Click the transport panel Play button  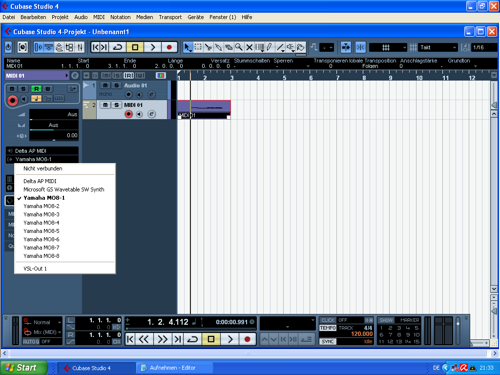pos(230,339)
